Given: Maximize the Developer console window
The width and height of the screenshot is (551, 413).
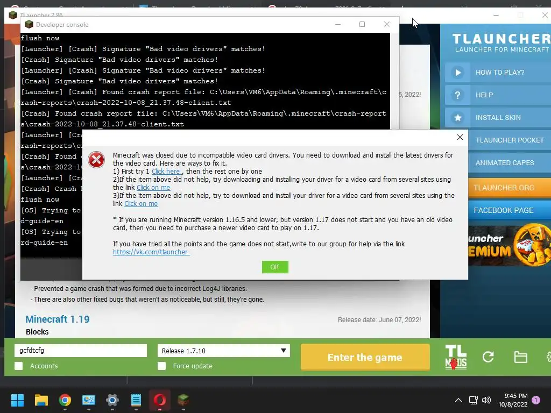Looking at the screenshot, I should point(362,24).
